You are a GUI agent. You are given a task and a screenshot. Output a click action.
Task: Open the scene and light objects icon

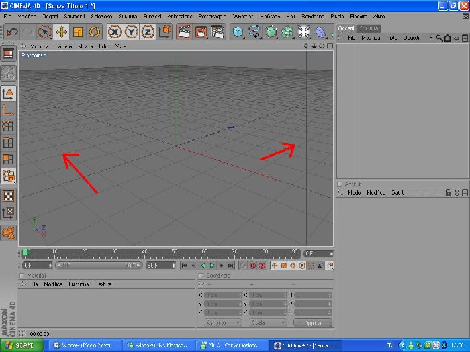[303, 32]
